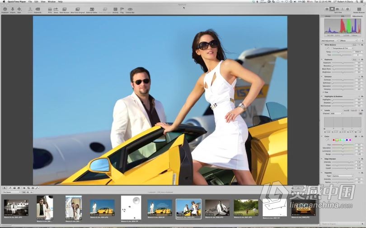Image resolution: width=366 pixels, height=228 pixels.
Task: Open the Places view icon
Action: click(347, 9)
